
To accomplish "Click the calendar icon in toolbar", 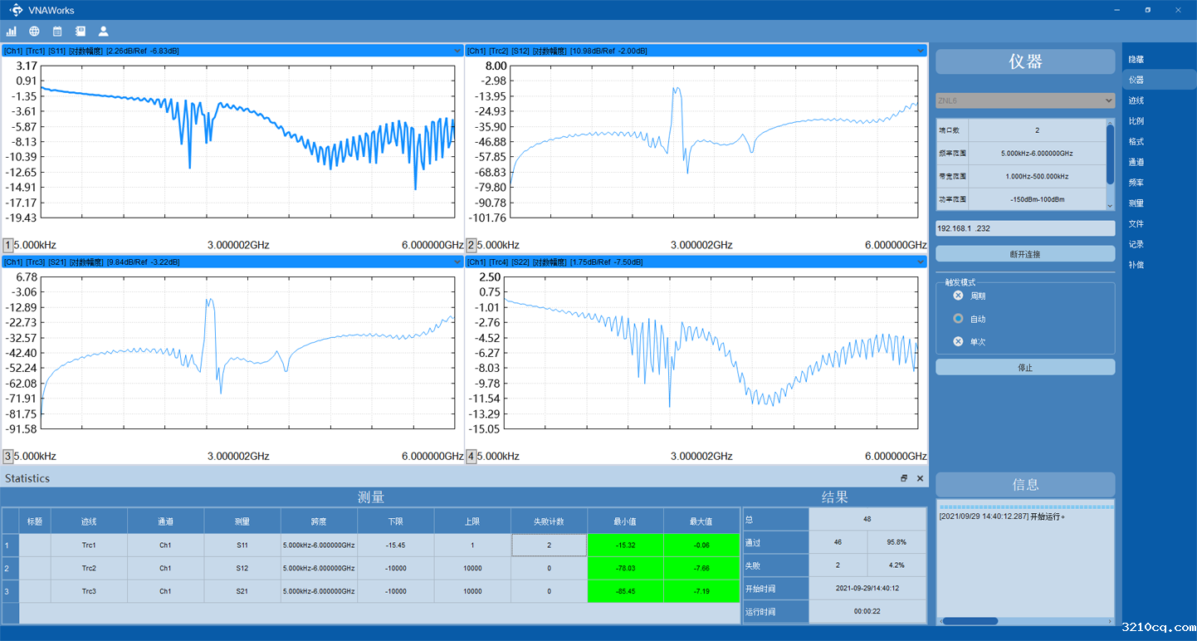I will tap(57, 32).
